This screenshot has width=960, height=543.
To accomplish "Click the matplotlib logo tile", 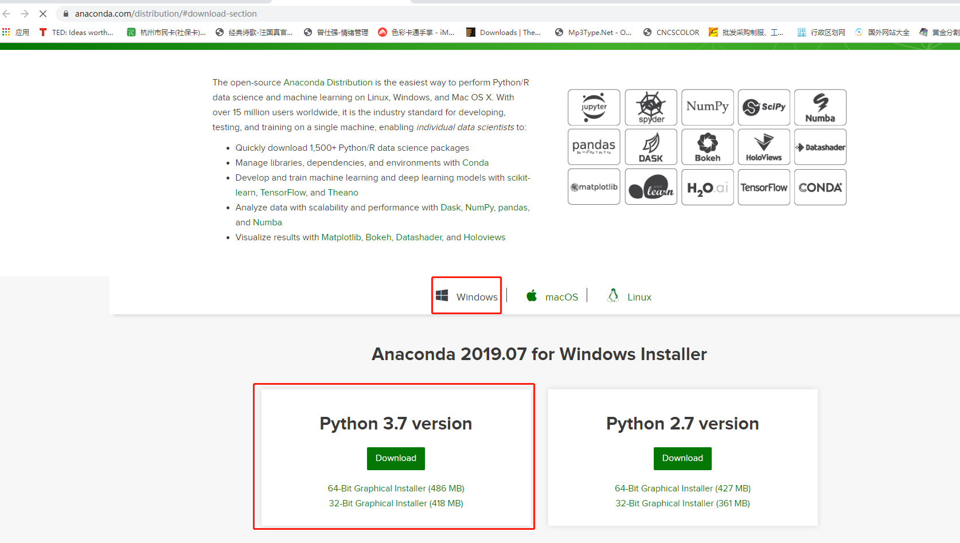I will pos(594,187).
